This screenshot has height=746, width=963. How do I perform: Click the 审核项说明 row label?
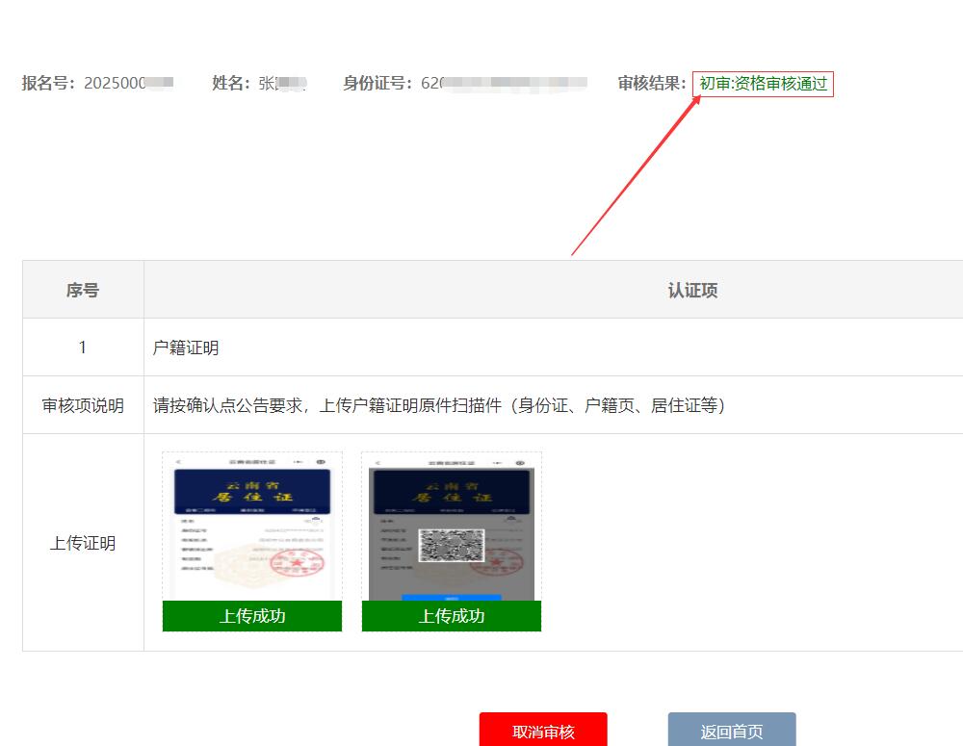83,405
